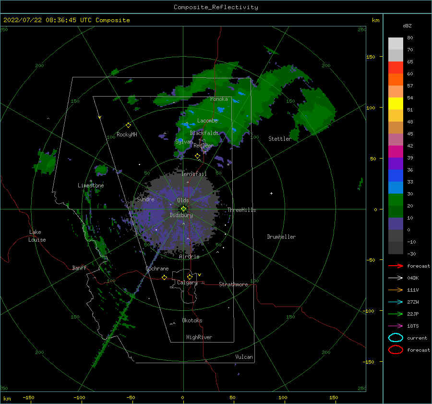Click the Ponoka label on the map

(x=219, y=99)
